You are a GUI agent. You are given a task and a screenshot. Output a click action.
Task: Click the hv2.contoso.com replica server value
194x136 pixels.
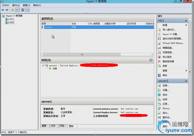pyautogui.click(x=129, y=113)
